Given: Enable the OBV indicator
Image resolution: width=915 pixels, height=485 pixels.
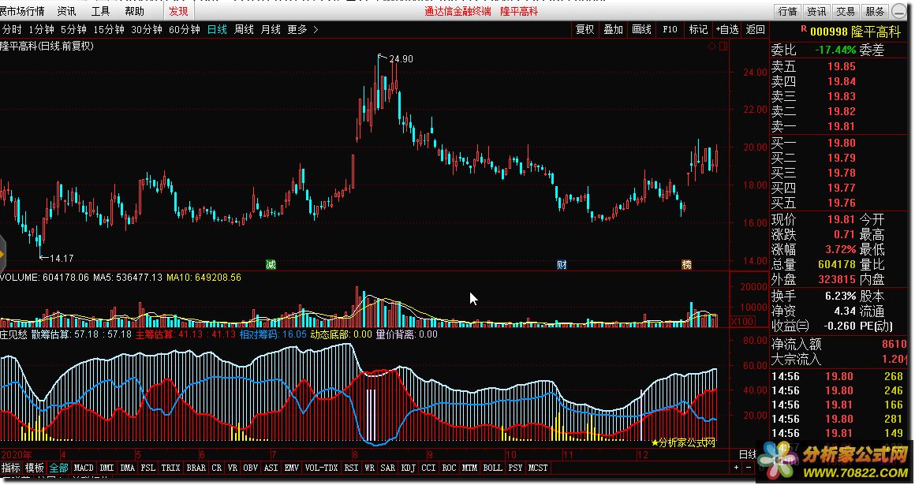Looking at the screenshot, I should 250,468.
